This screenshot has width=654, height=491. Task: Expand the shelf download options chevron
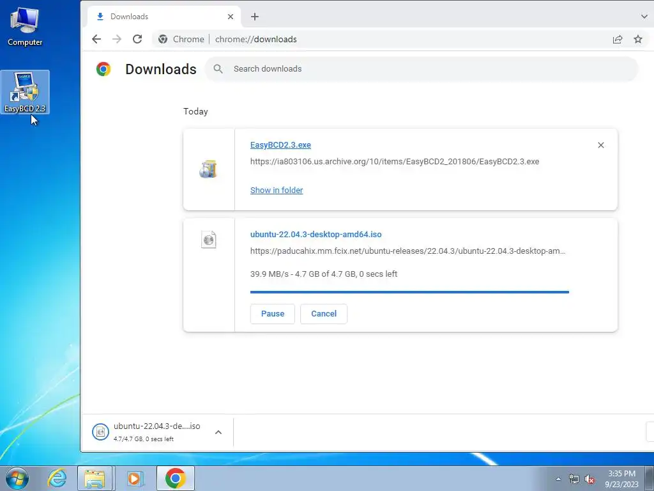[218, 432]
